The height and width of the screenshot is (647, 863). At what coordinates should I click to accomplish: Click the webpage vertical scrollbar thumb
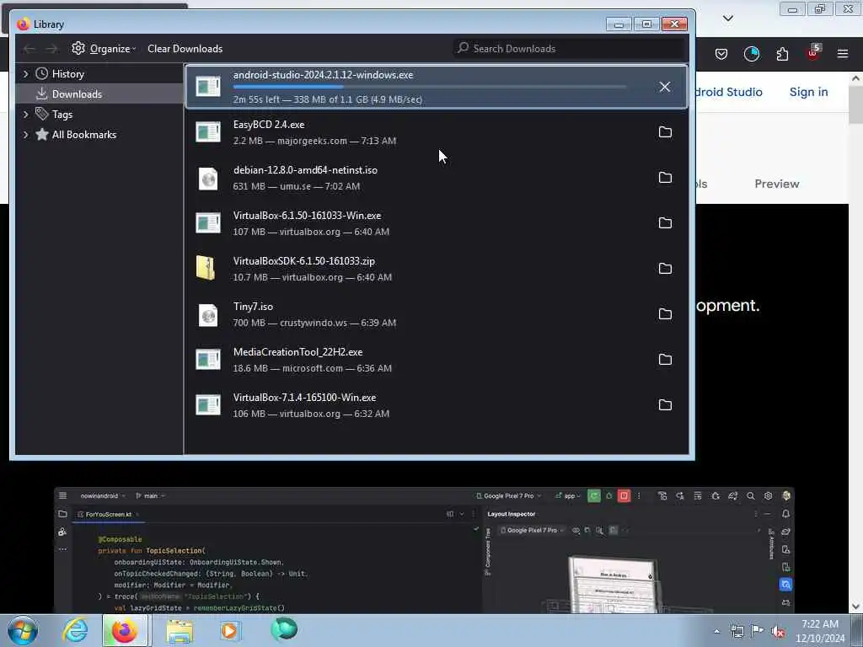pos(855,104)
